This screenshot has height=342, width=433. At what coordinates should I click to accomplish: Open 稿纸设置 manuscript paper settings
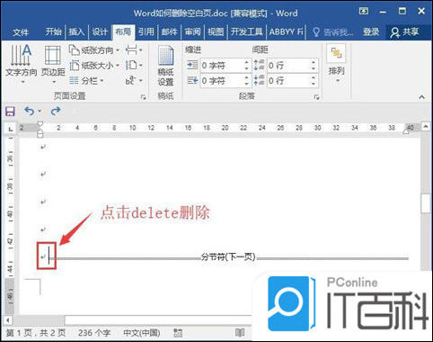point(165,66)
